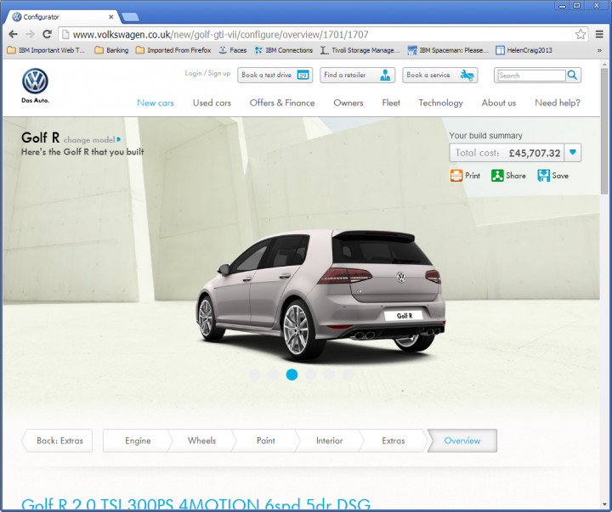Select the fourth car view dot
Image resolution: width=612 pixels, height=512 pixels.
coord(311,374)
